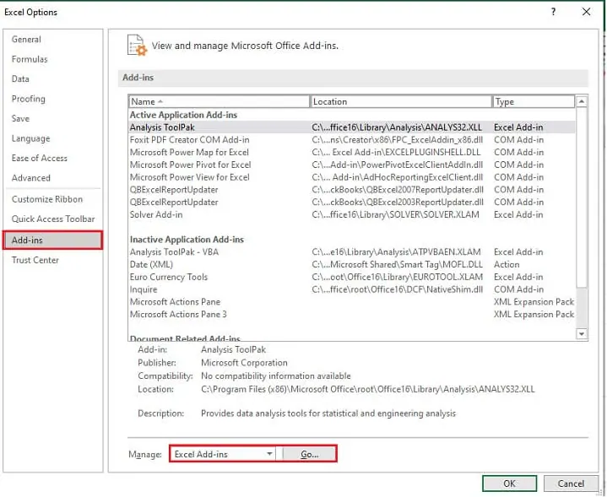Select Solver Add-in row
The width and height of the screenshot is (607, 497).
coord(351,214)
